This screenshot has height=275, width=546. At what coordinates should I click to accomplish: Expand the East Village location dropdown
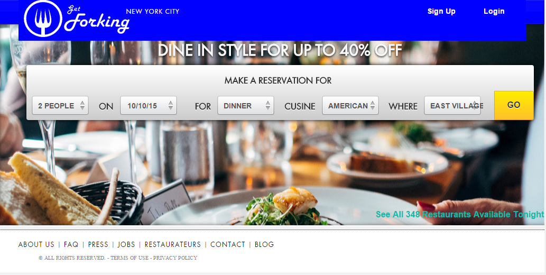tap(452, 105)
